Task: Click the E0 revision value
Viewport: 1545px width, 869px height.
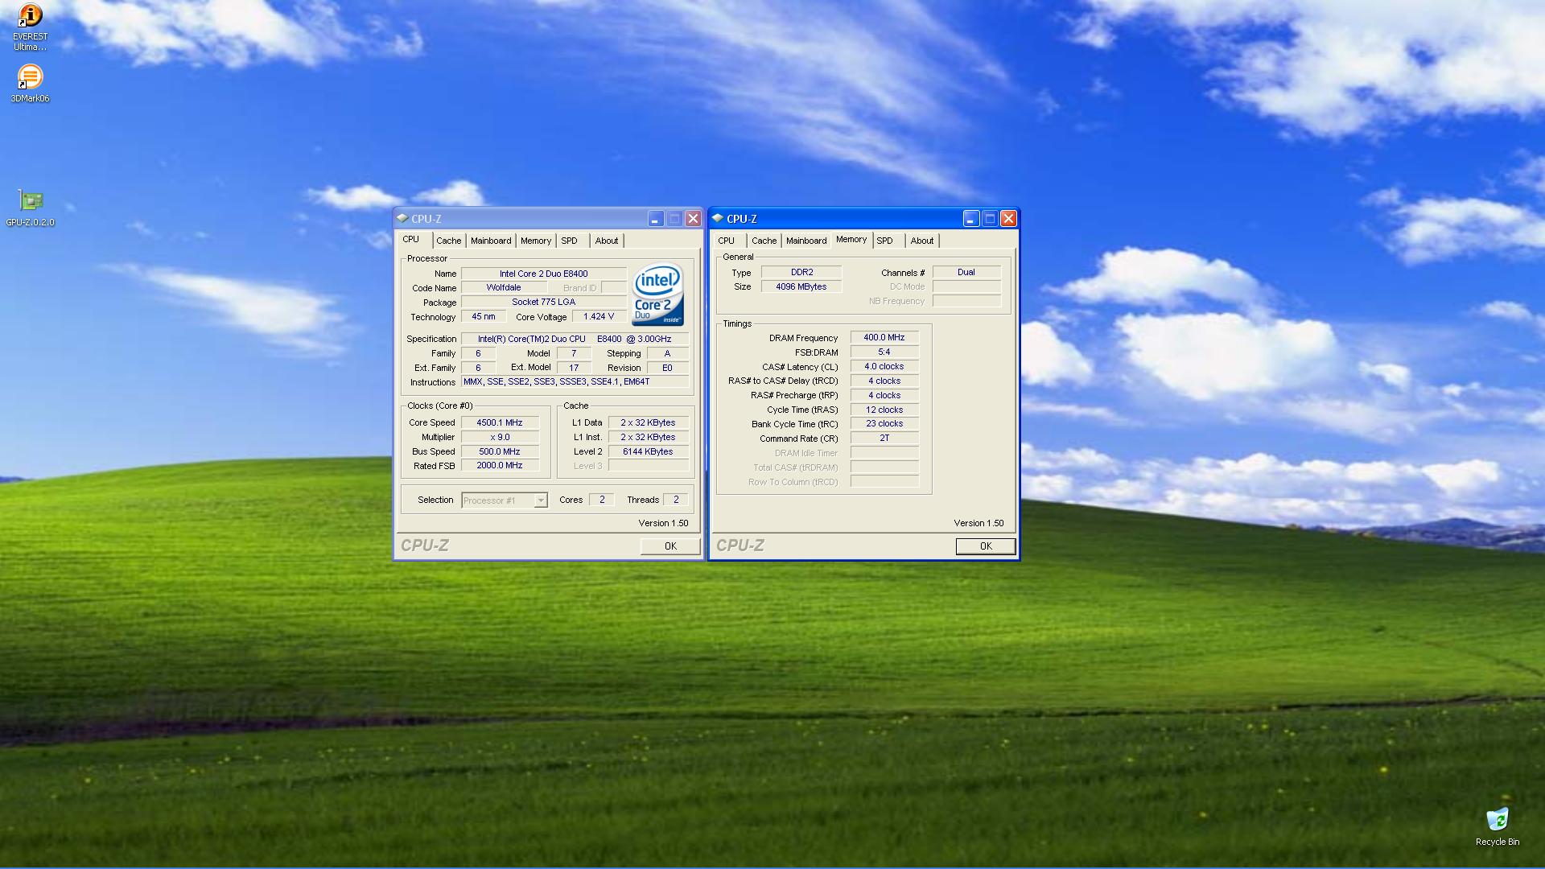Action: (x=667, y=368)
